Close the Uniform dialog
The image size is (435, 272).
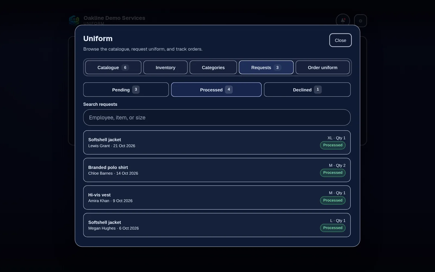pos(340,40)
